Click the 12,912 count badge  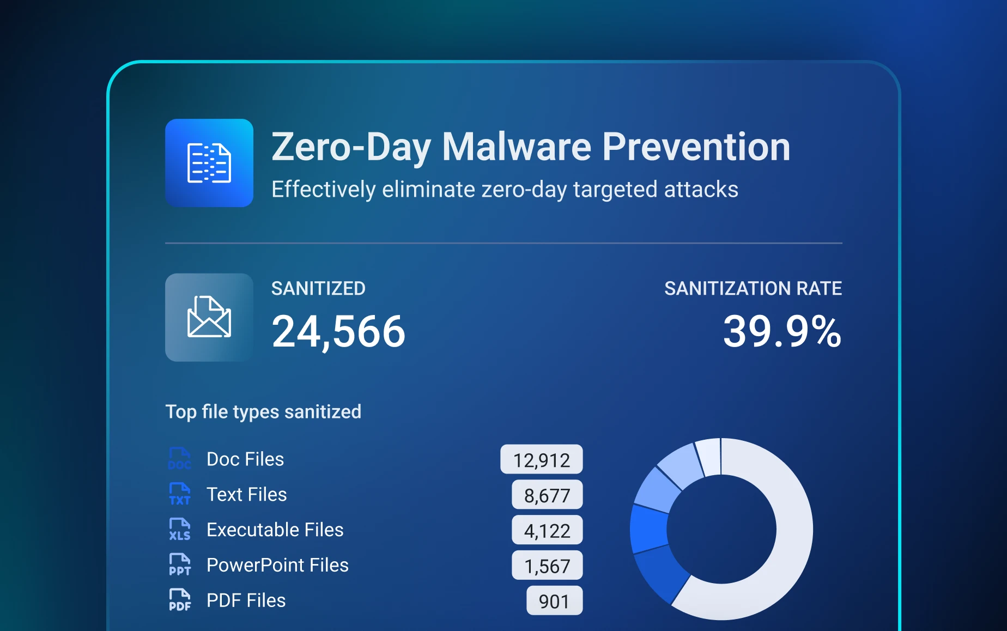click(x=542, y=460)
